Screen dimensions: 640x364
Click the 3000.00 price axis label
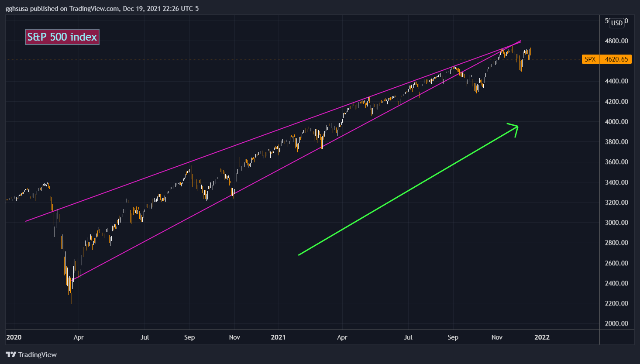[x=616, y=223]
